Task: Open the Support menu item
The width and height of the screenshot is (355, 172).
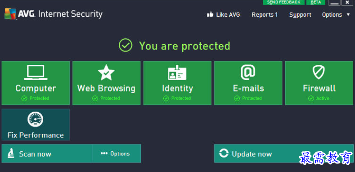Action: (300, 15)
